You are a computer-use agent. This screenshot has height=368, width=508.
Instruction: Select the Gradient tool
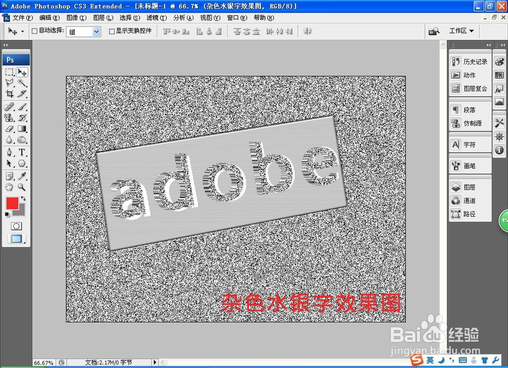click(22, 129)
